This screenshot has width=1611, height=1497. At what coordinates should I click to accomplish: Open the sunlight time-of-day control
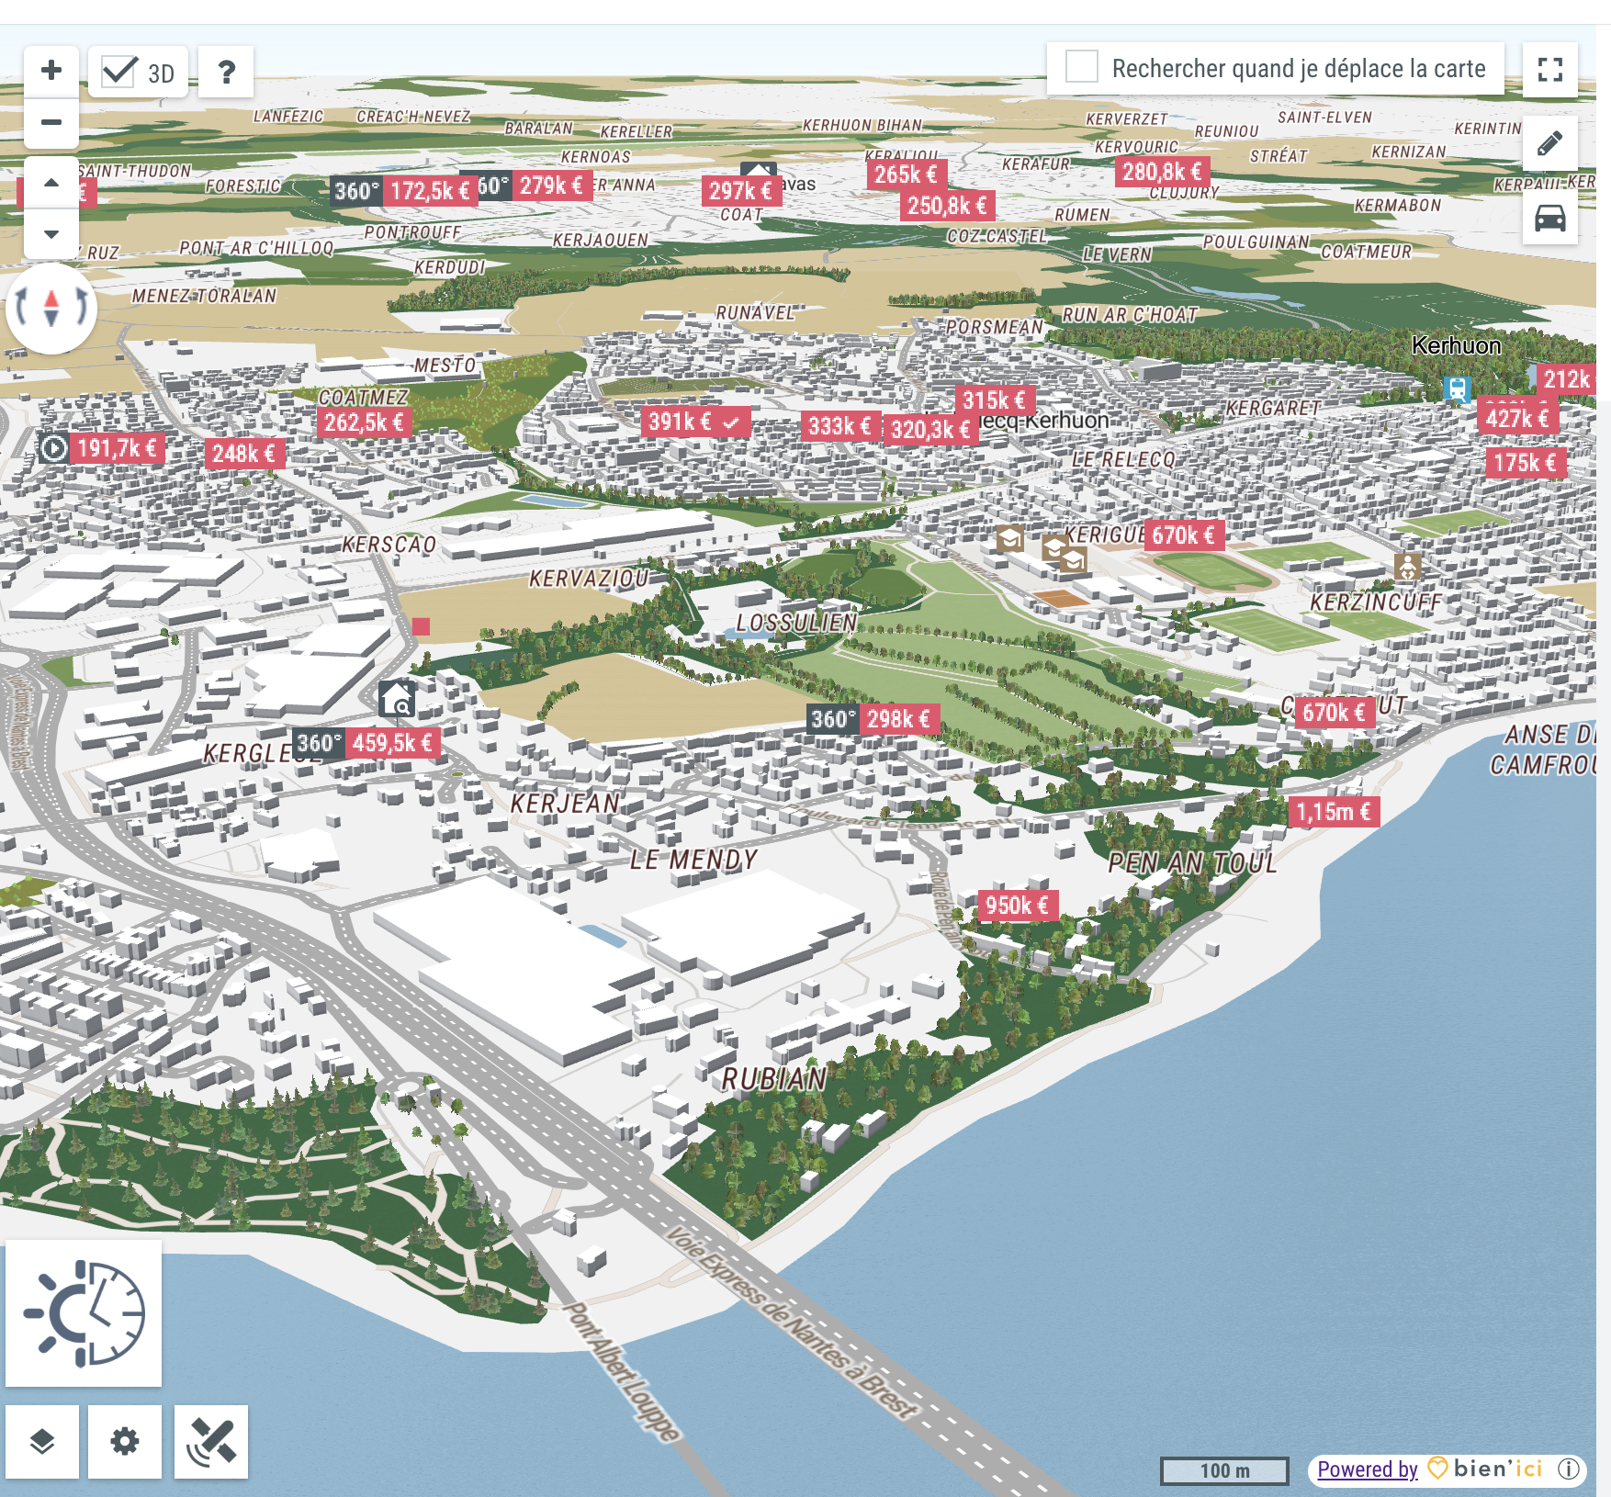[84, 1312]
